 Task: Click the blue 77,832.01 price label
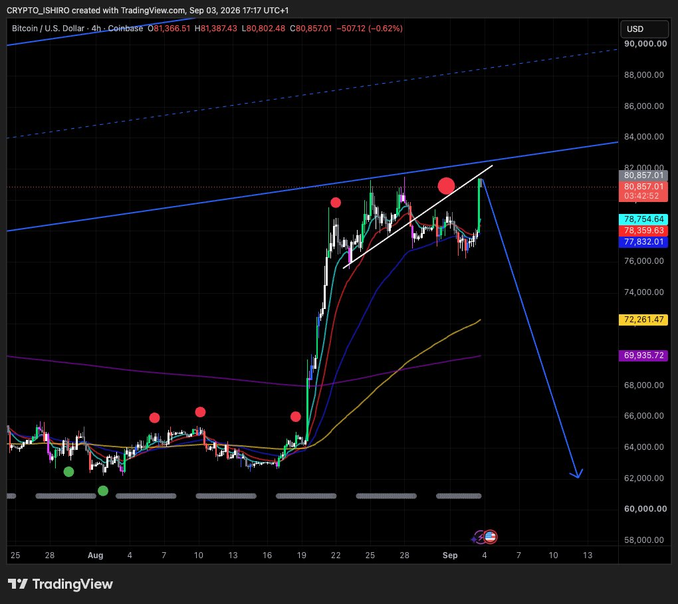[x=643, y=242]
